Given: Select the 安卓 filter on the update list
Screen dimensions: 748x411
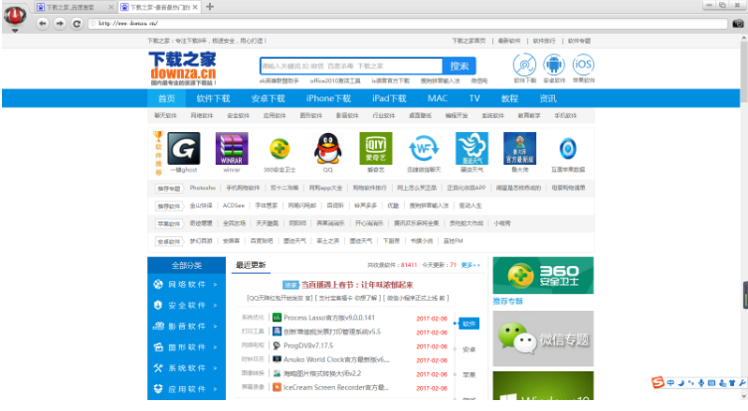Looking at the screenshot, I should pyautogui.click(x=468, y=349).
